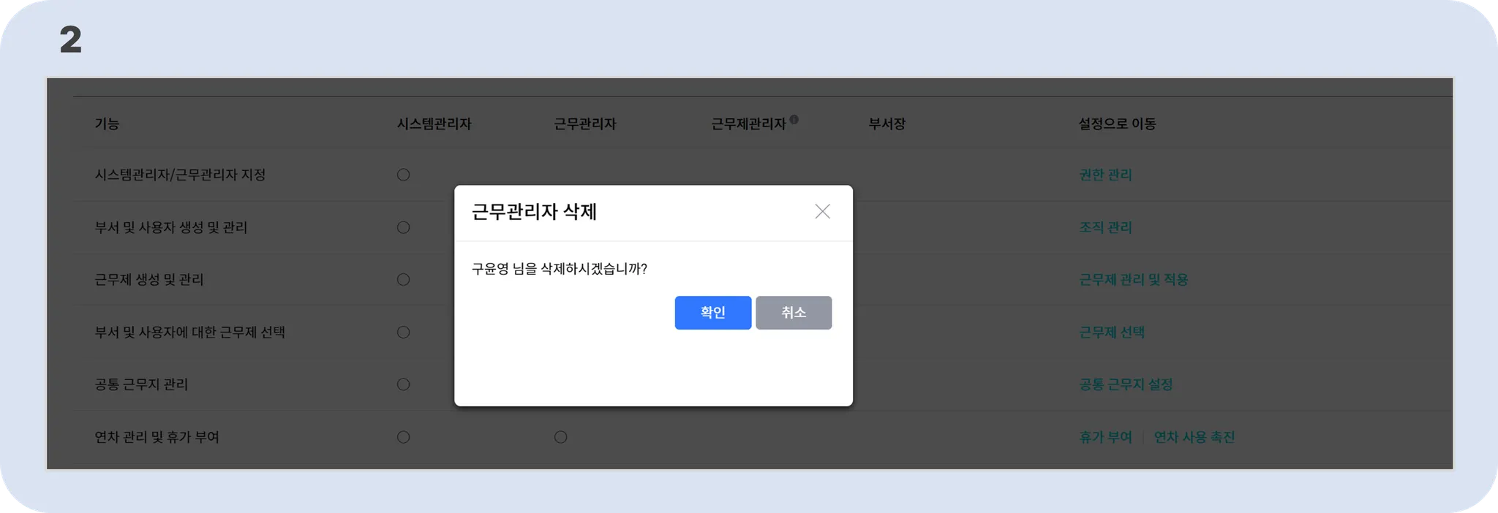Click 시스템관리자 circle in 시스템관리자/근무관리자 지정 row
The width and height of the screenshot is (1498, 513).
coord(403,175)
